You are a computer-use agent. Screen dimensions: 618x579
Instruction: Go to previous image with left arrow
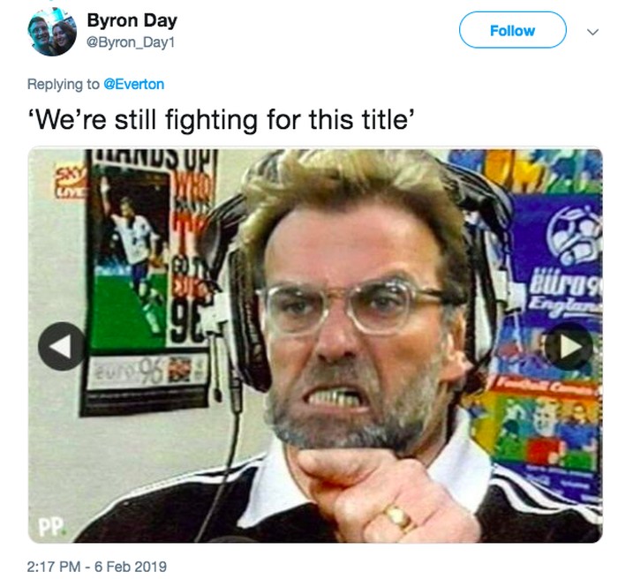62,346
